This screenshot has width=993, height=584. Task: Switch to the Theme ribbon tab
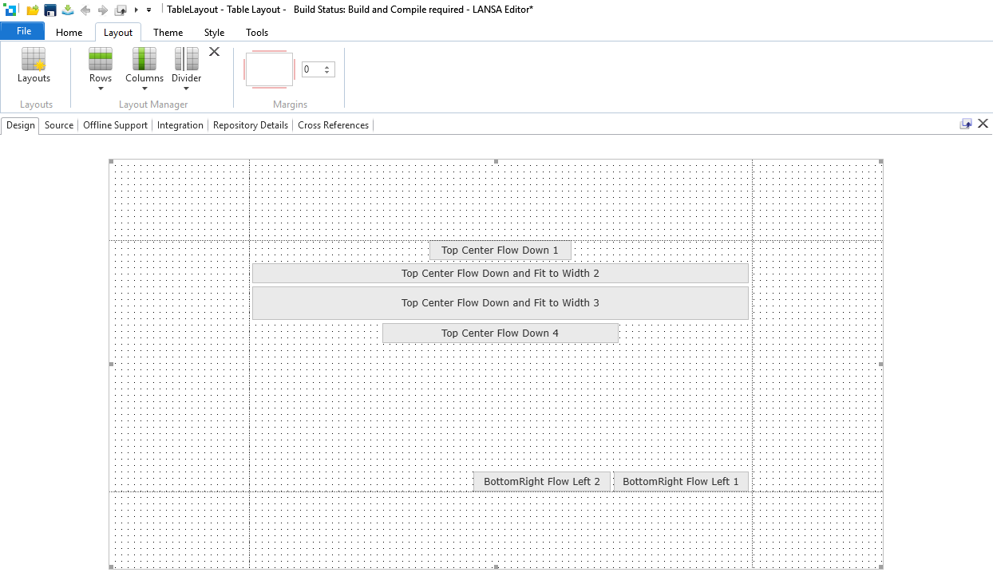click(168, 33)
